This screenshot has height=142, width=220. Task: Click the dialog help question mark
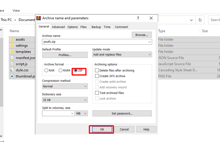pyautogui.click(x=138, y=18)
